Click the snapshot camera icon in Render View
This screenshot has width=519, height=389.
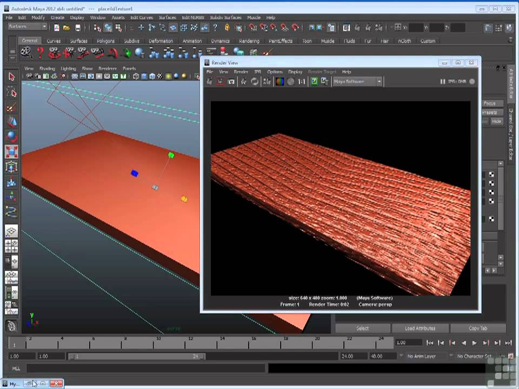point(231,82)
